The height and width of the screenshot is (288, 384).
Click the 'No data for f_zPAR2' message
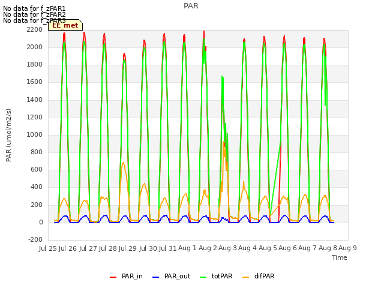click(34, 14)
